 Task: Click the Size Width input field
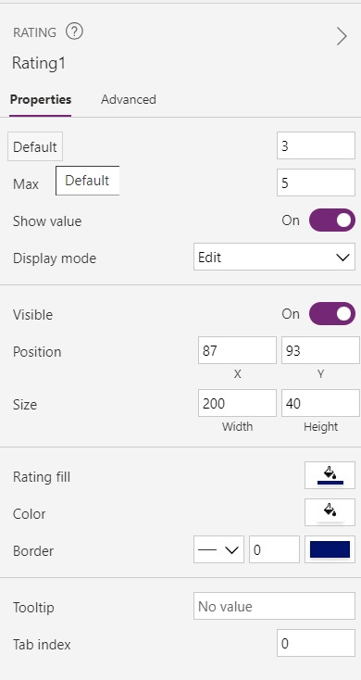pyautogui.click(x=237, y=403)
